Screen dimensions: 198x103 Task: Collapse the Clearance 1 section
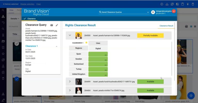point(56,46)
